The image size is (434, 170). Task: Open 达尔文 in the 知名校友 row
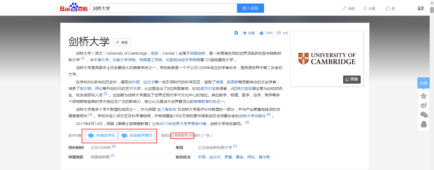pyautogui.click(x=215, y=157)
